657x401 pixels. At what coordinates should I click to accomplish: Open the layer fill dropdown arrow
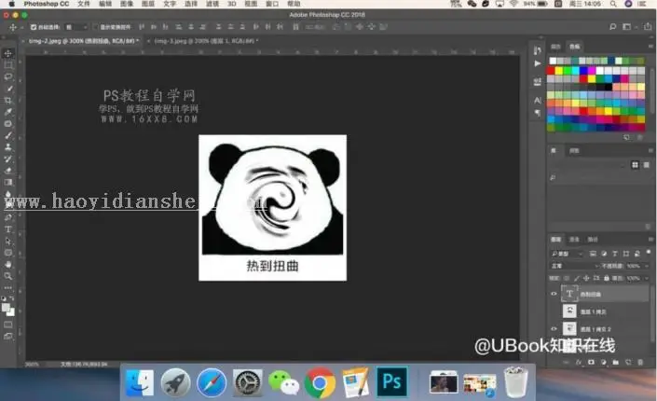pyautogui.click(x=647, y=278)
